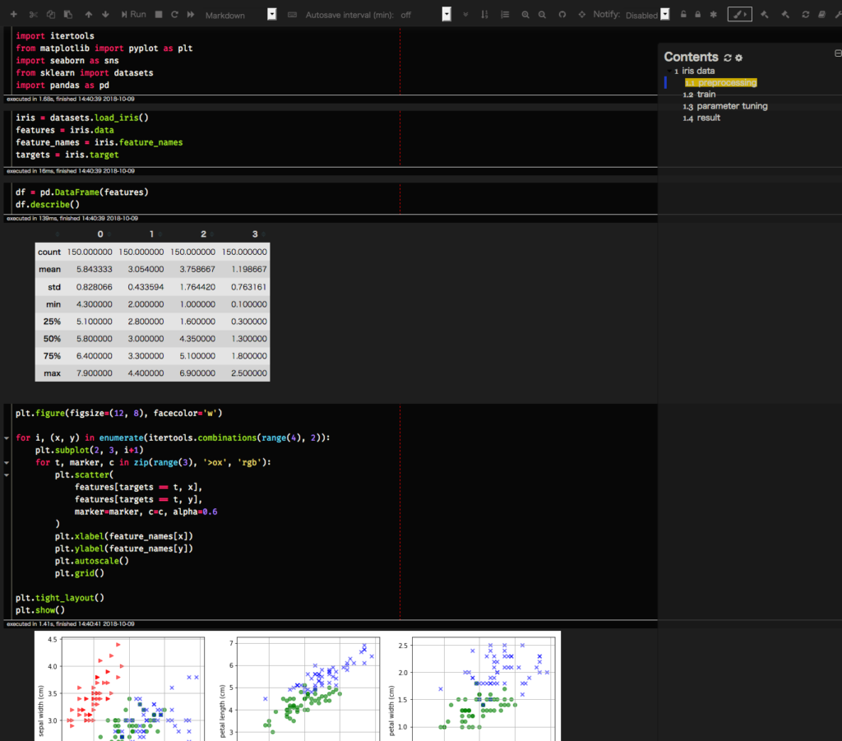Click the second hammer icon in toolbar
This screenshot has width=842, height=741.
click(x=785, y=15)
